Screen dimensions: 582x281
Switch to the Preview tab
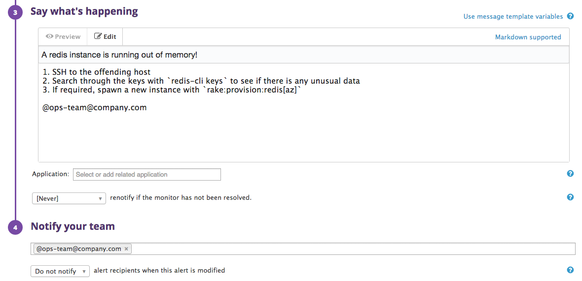point(63,36)
